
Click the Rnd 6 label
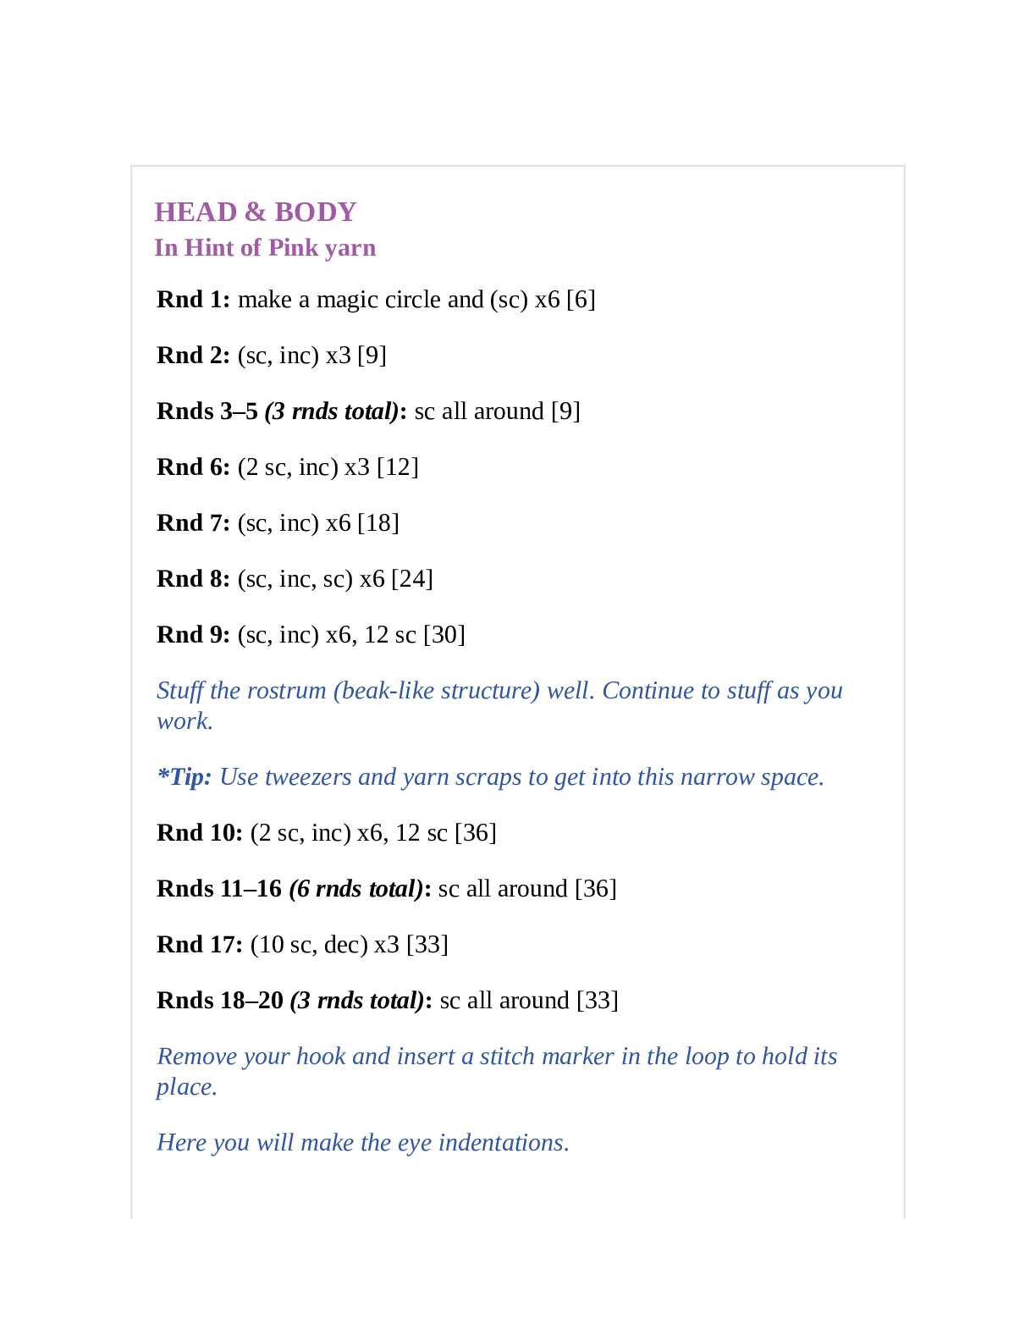coord(193,467)
